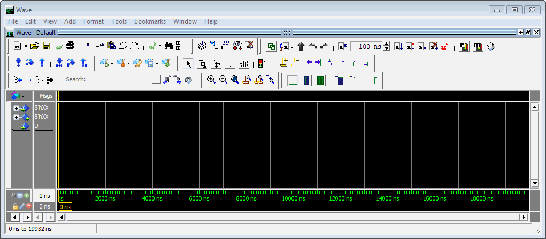Click the Paste clipboard icon

tap(111, 45)
